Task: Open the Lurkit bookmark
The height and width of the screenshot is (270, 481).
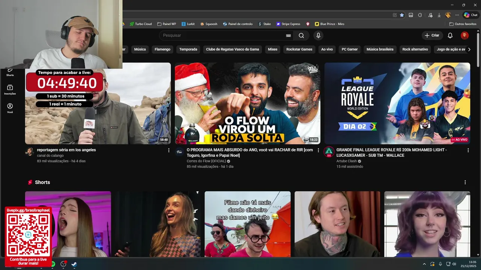Action: click(x=188, y=24)
